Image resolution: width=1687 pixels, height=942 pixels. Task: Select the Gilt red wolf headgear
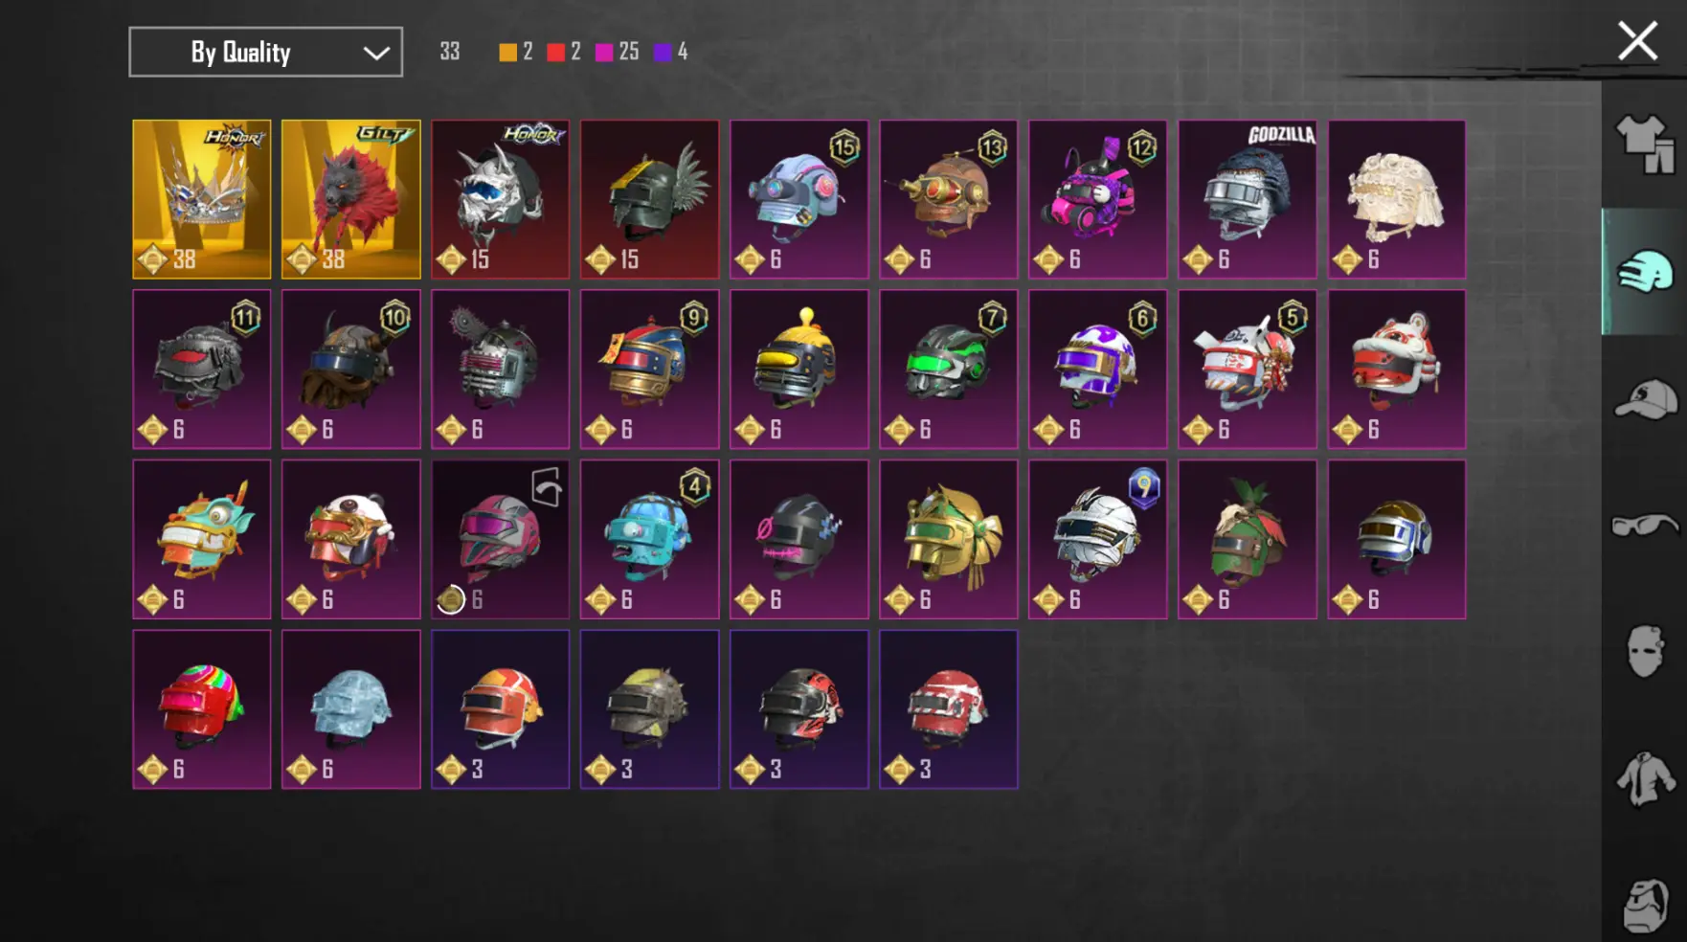351,199
